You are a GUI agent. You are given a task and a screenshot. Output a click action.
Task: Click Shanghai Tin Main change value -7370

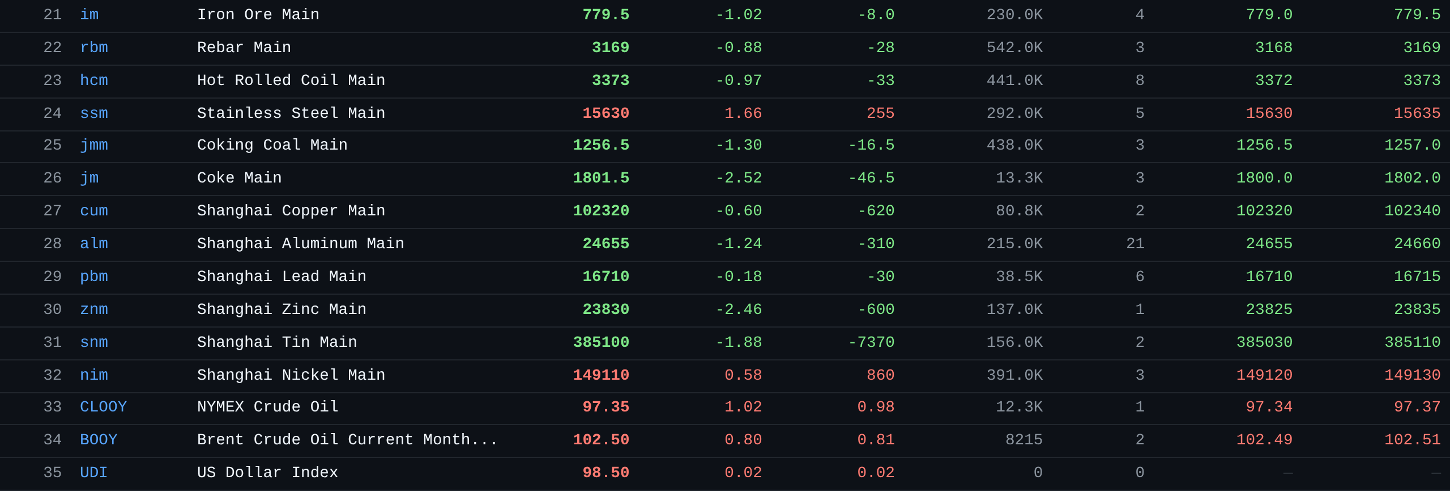point(871,342)
